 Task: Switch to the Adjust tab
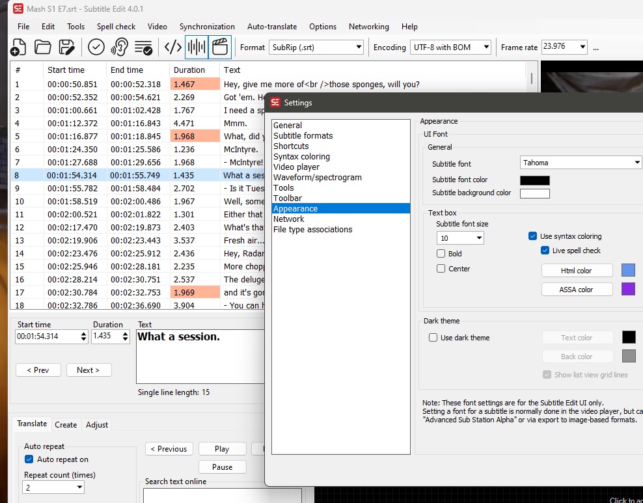click(96, 424)
